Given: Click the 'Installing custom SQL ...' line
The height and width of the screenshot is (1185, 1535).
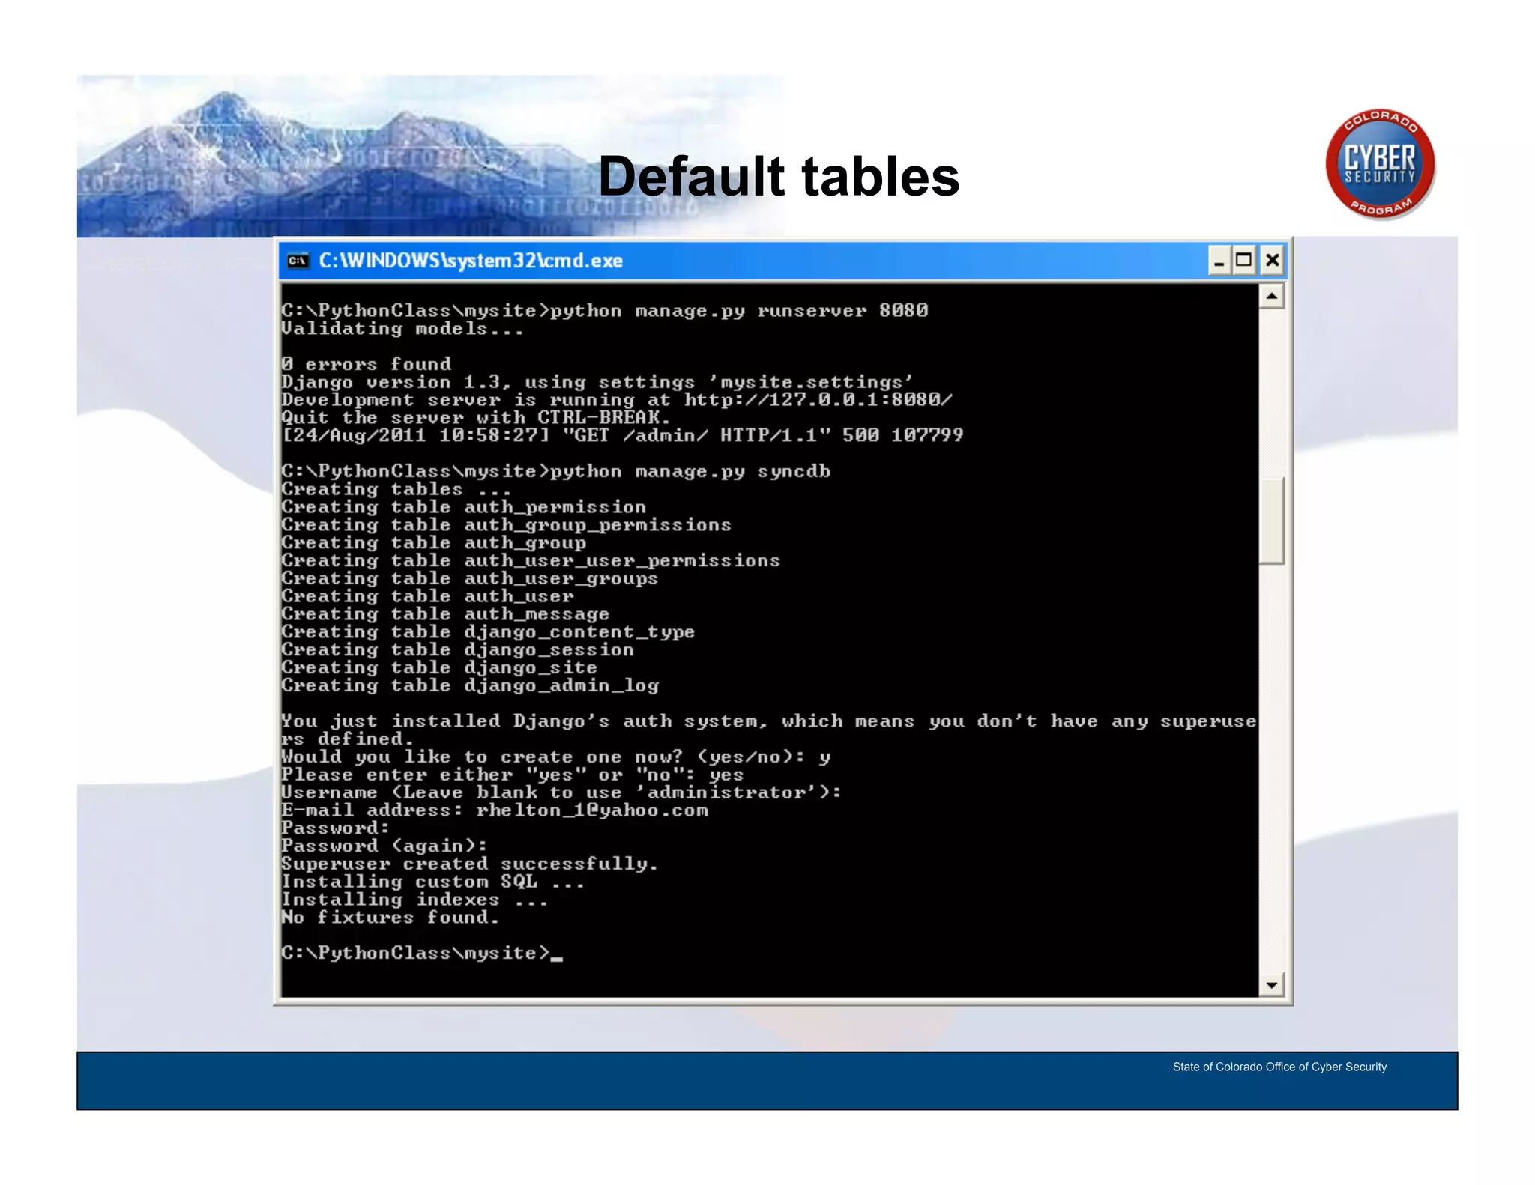Looking at the screenshot, I should pyautogui.click(x=432, y=882).
